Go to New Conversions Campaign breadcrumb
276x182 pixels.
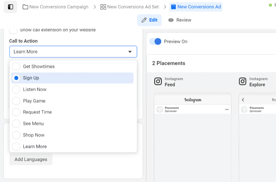point(59,7)
